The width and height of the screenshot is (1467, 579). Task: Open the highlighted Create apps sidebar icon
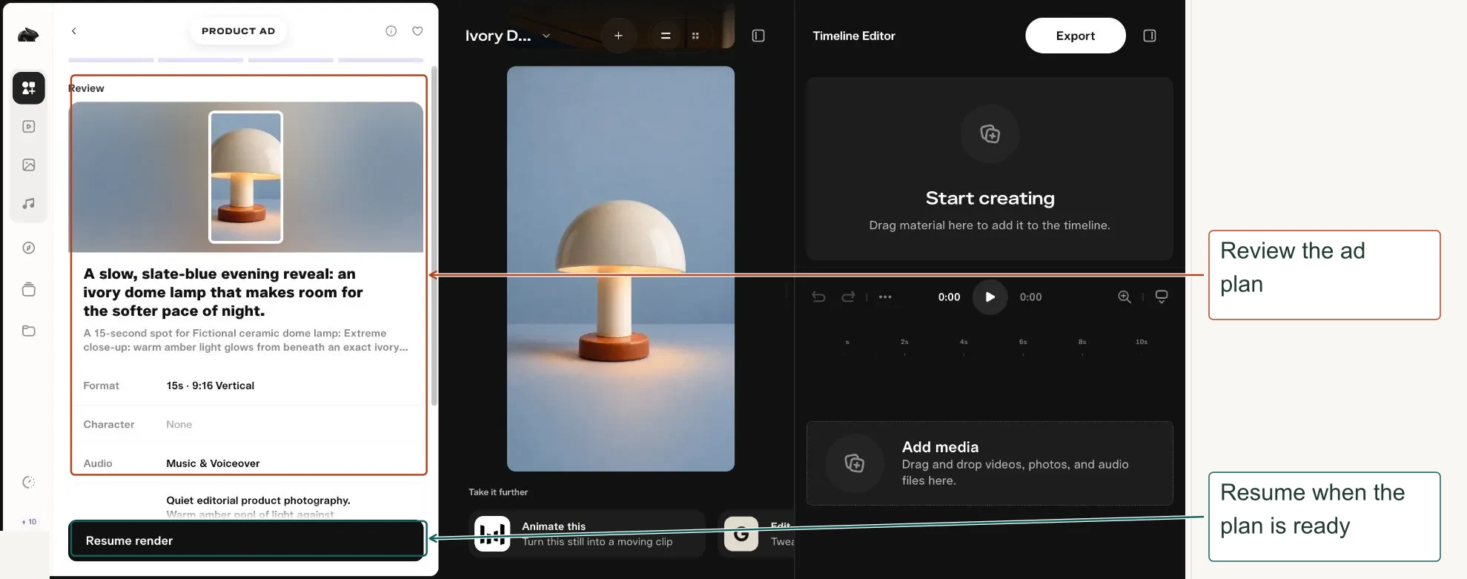[29, 88]
